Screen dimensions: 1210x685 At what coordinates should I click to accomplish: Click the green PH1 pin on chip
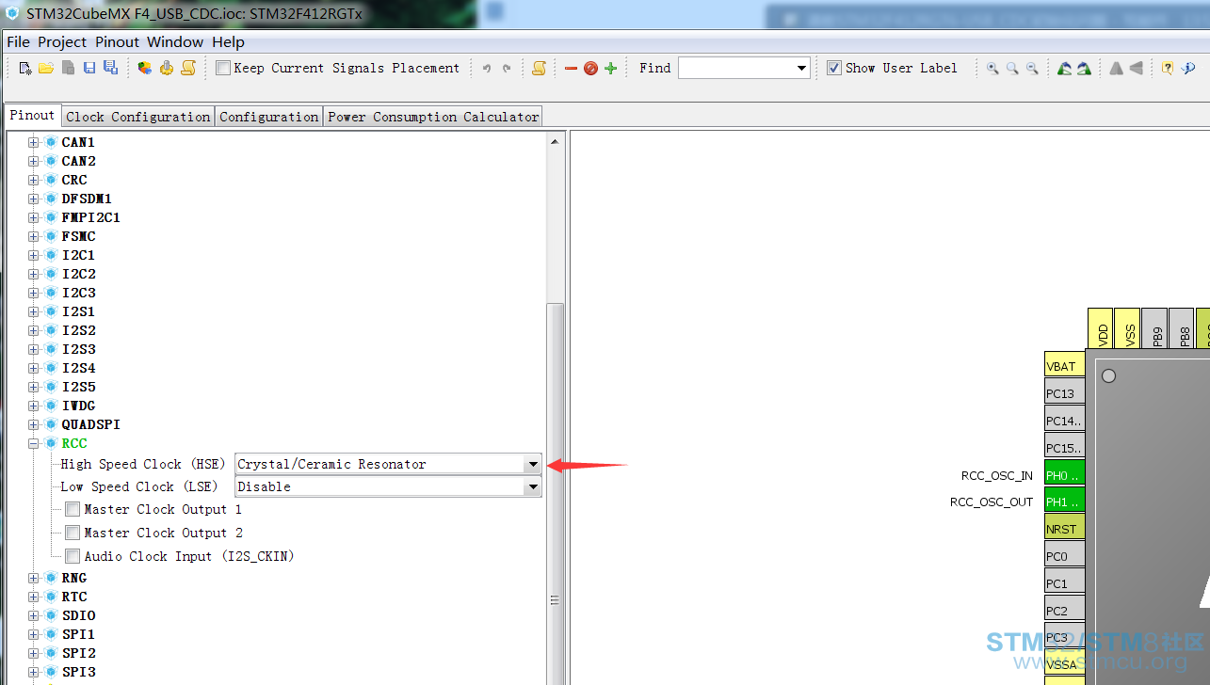(1064, 502)
